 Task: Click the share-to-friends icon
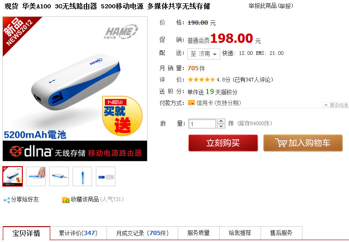coord(7,200)
